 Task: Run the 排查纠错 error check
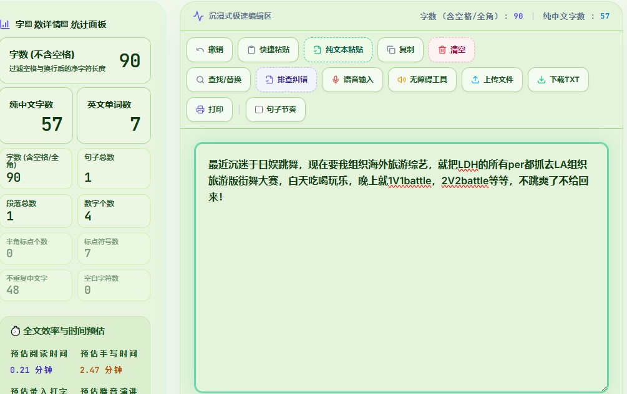(286, 80)
